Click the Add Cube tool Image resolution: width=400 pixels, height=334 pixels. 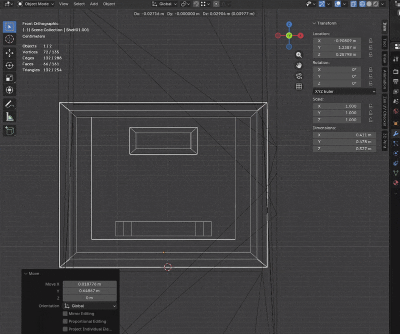[x=9, y=130]
